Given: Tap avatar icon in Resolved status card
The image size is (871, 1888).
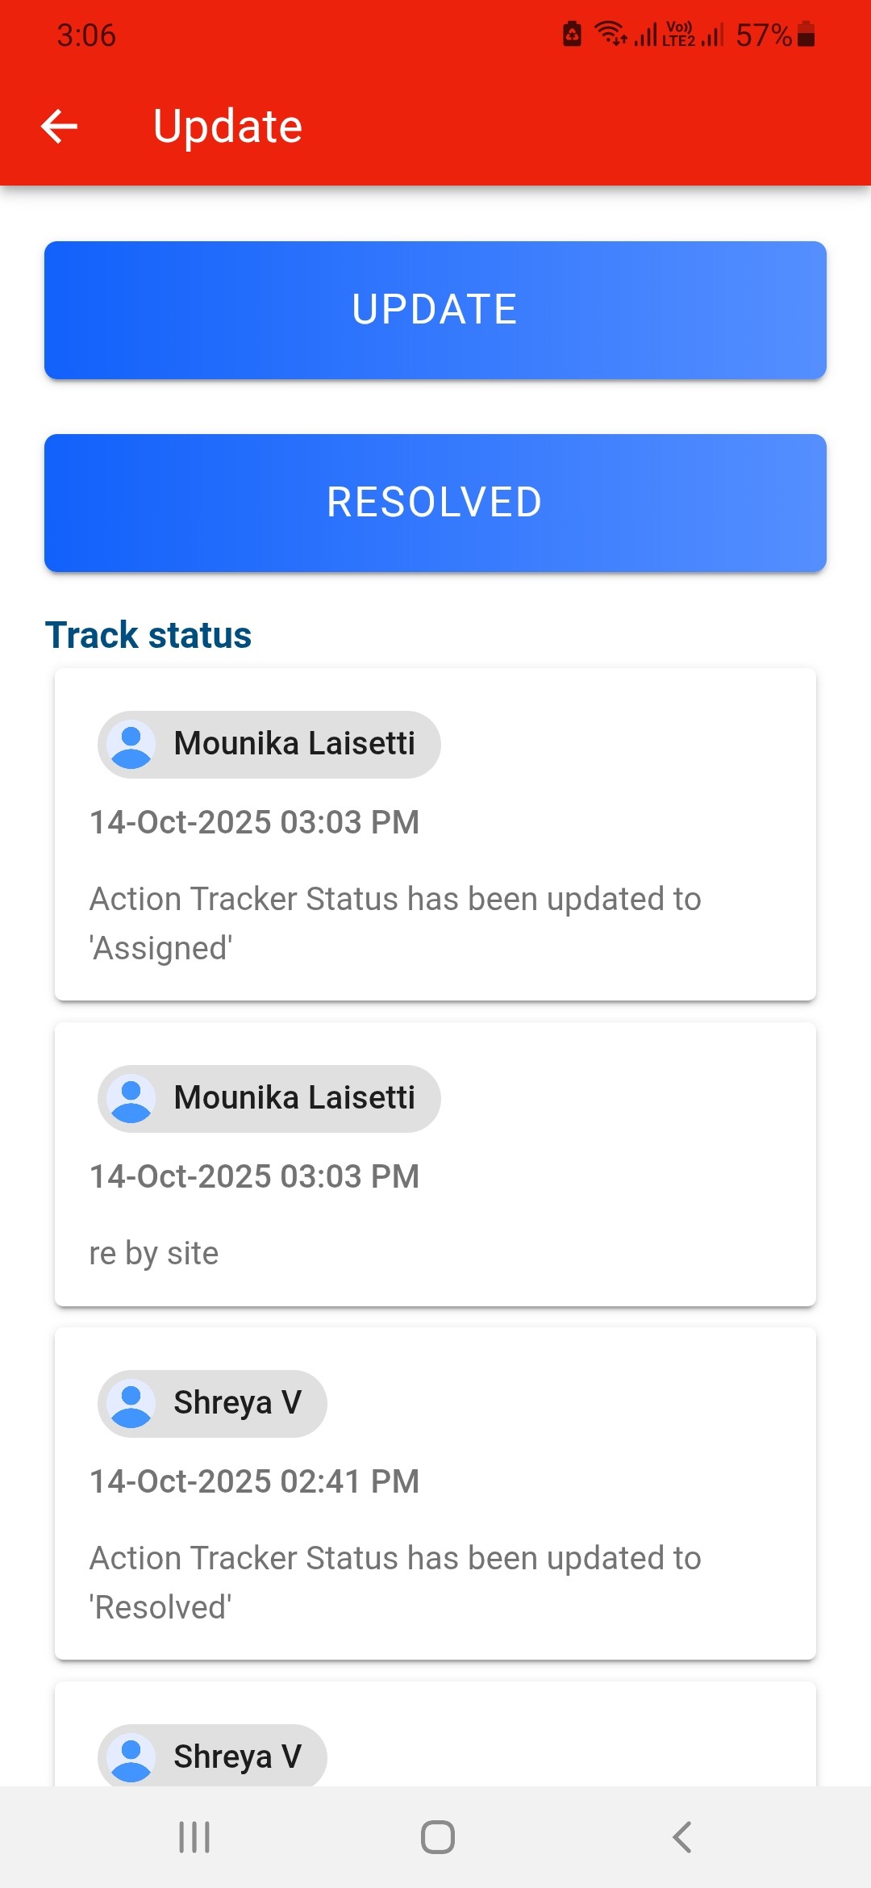Looking at the screenshot, I should pyautogui.click(x=131, y=1403).
